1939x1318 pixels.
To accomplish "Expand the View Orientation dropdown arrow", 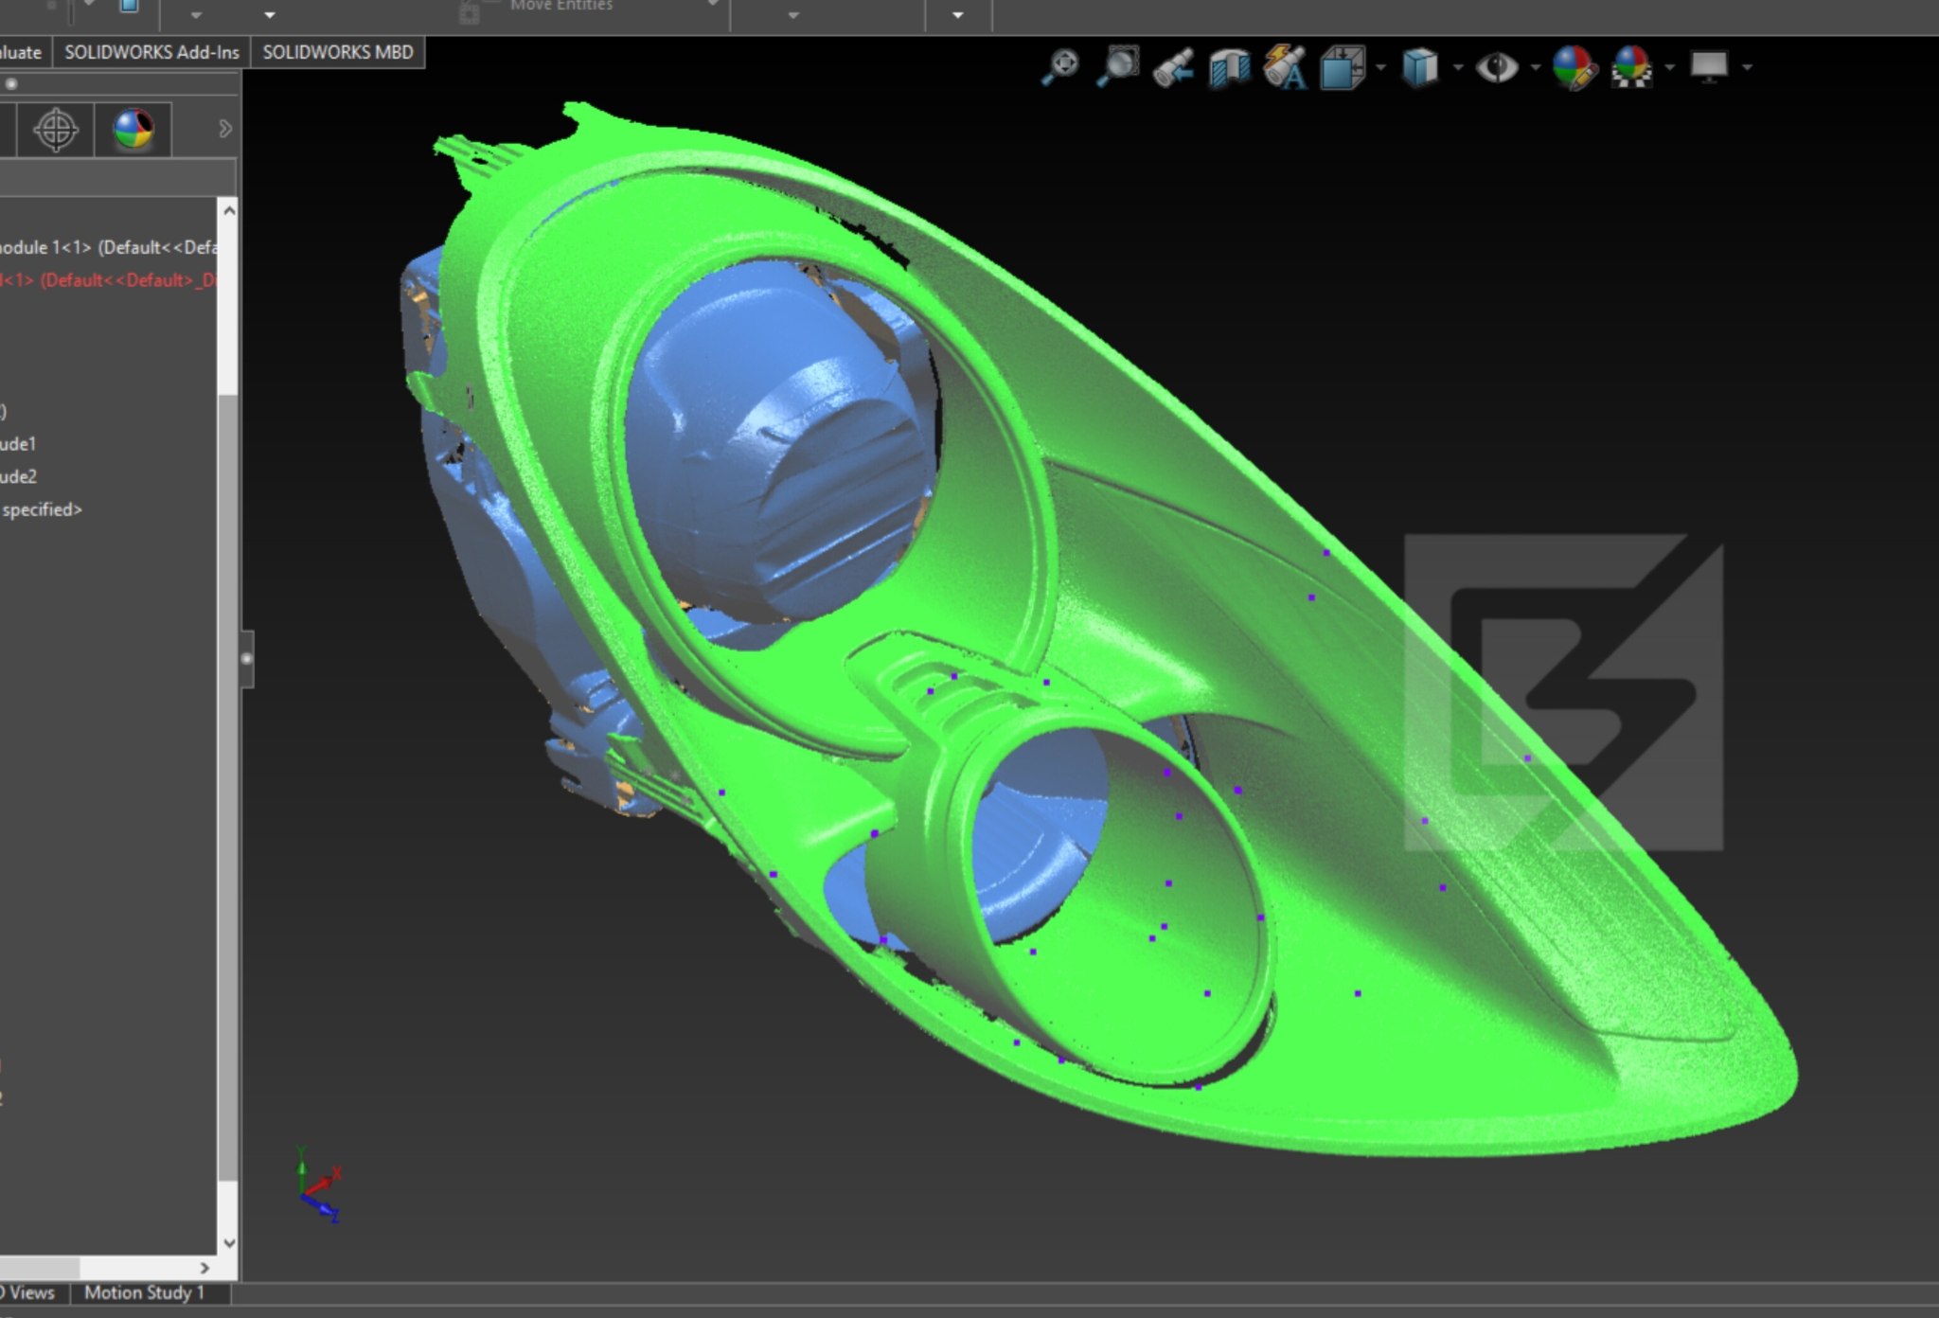I will pos(1380,68).
